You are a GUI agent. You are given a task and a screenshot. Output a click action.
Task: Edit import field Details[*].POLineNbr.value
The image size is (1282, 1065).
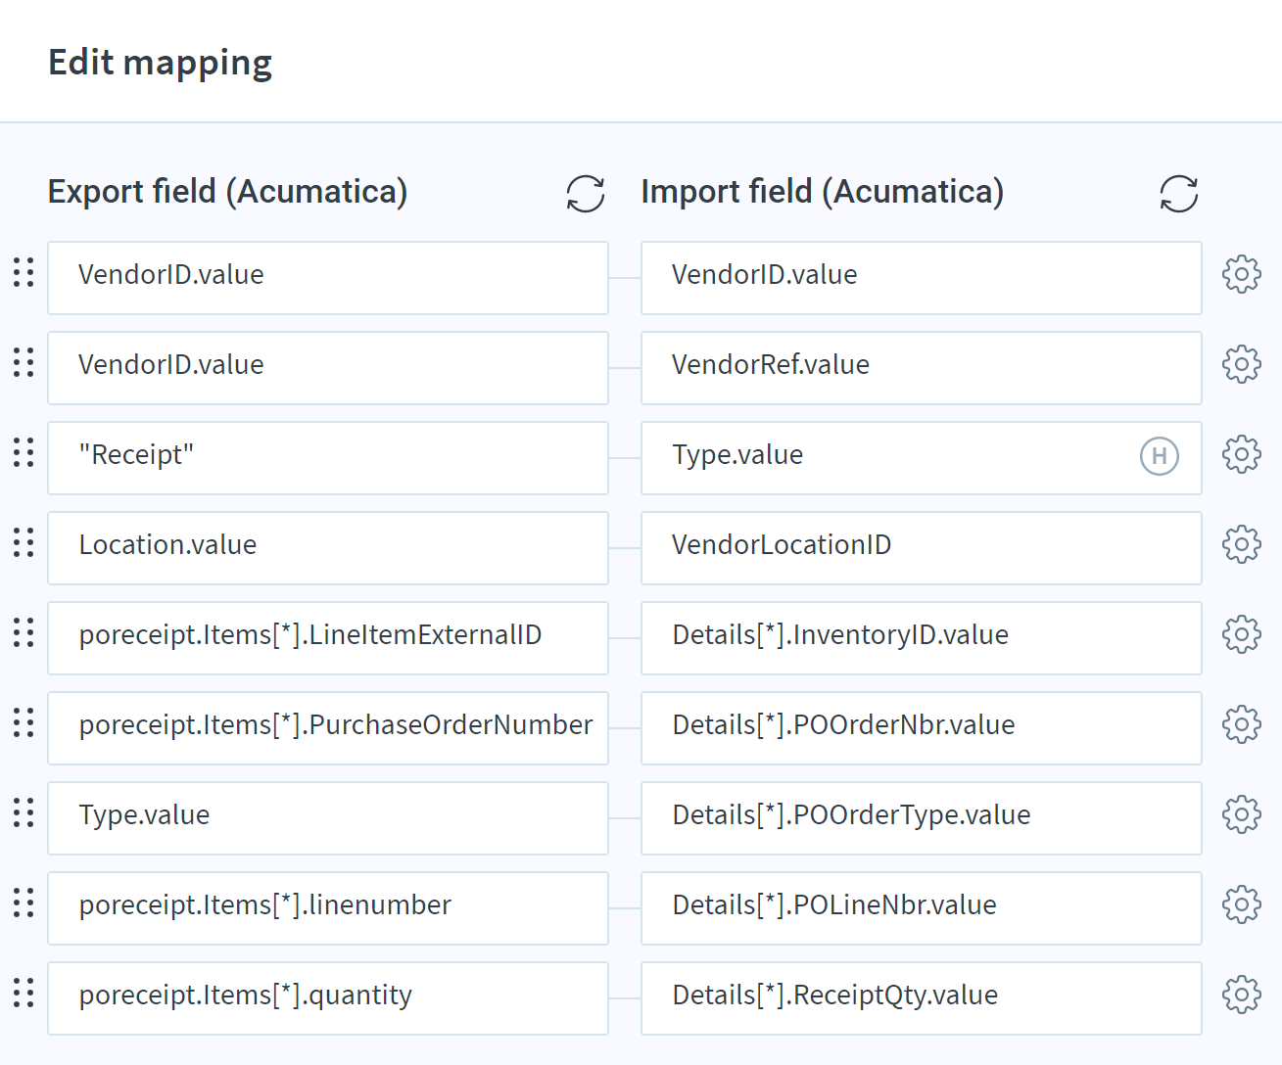click(922, 908)
